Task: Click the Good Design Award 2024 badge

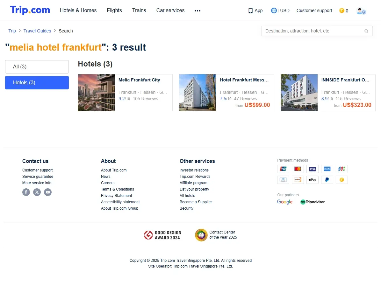Action: 162,235
